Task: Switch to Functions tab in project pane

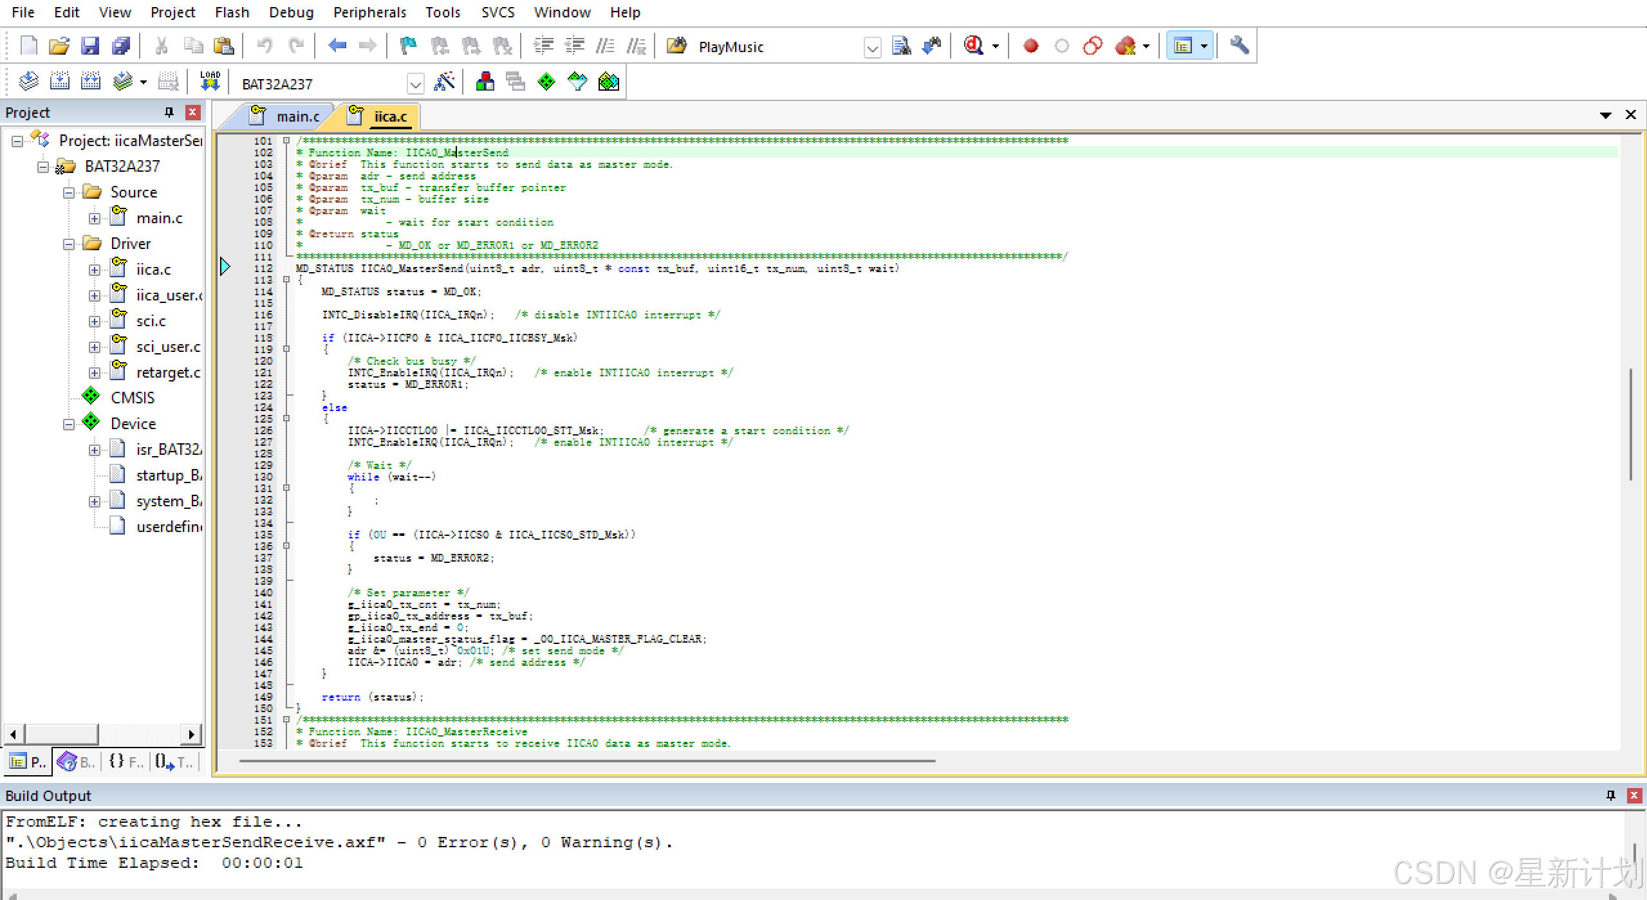Action: tap(126, 762)
